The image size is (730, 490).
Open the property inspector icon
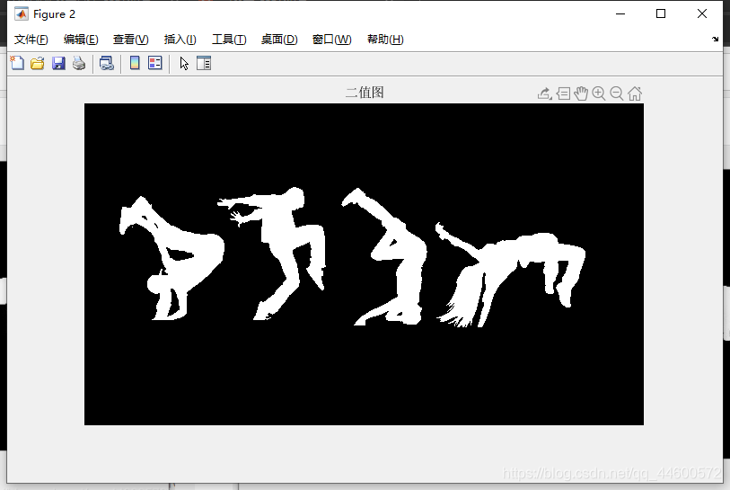pos(204,63)
